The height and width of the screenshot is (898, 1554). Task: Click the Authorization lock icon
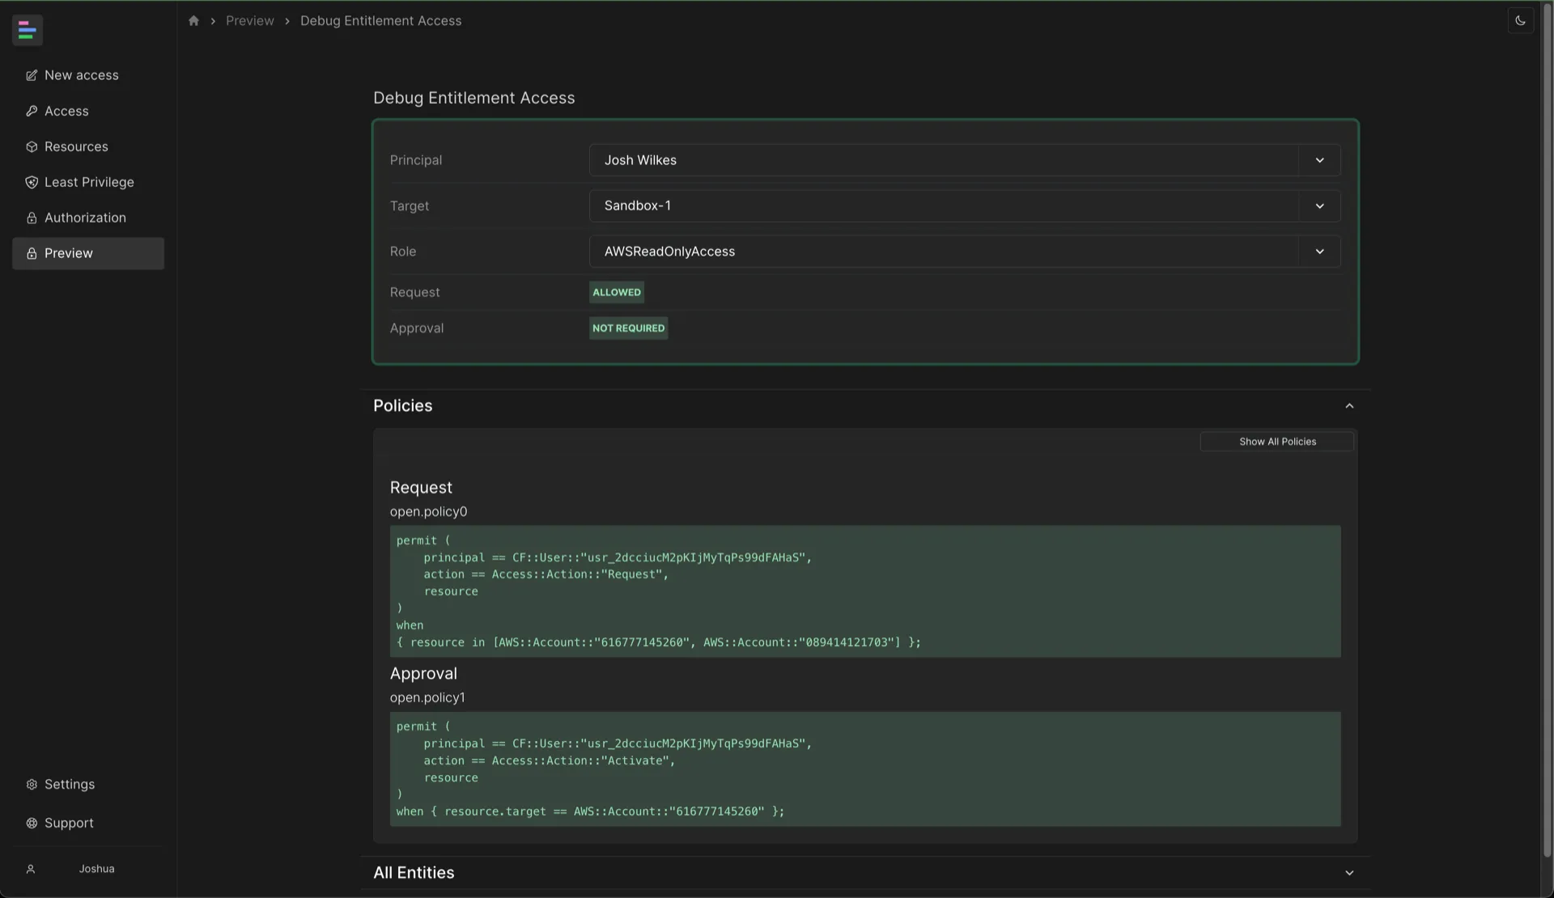32,218
